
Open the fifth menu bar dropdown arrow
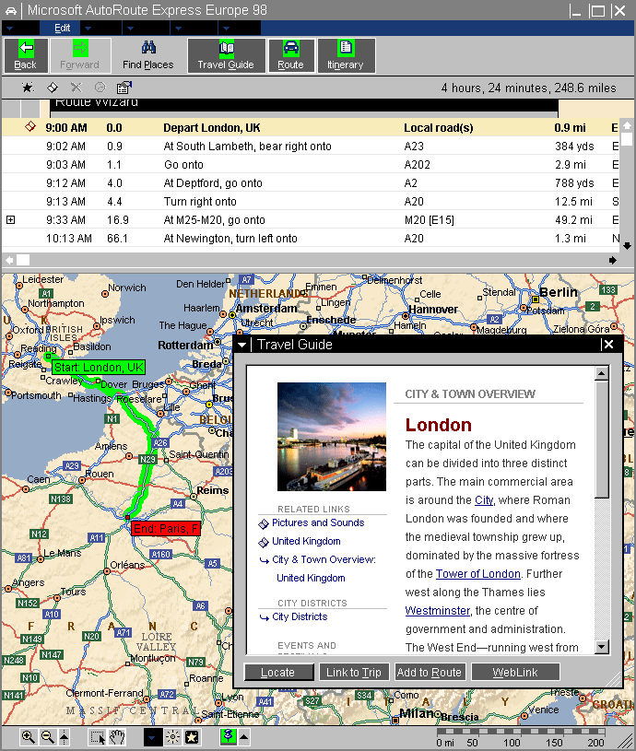tap(227, 29)
